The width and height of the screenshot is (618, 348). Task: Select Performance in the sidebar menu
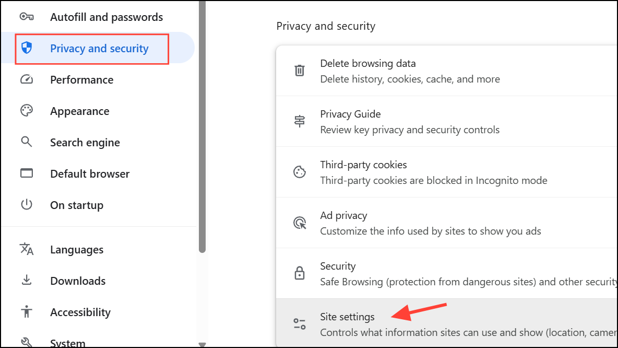pyautogui.click(x=82, y=79)
